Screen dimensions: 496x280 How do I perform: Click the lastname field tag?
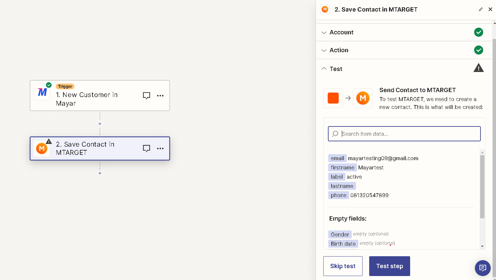click(342, 186)
